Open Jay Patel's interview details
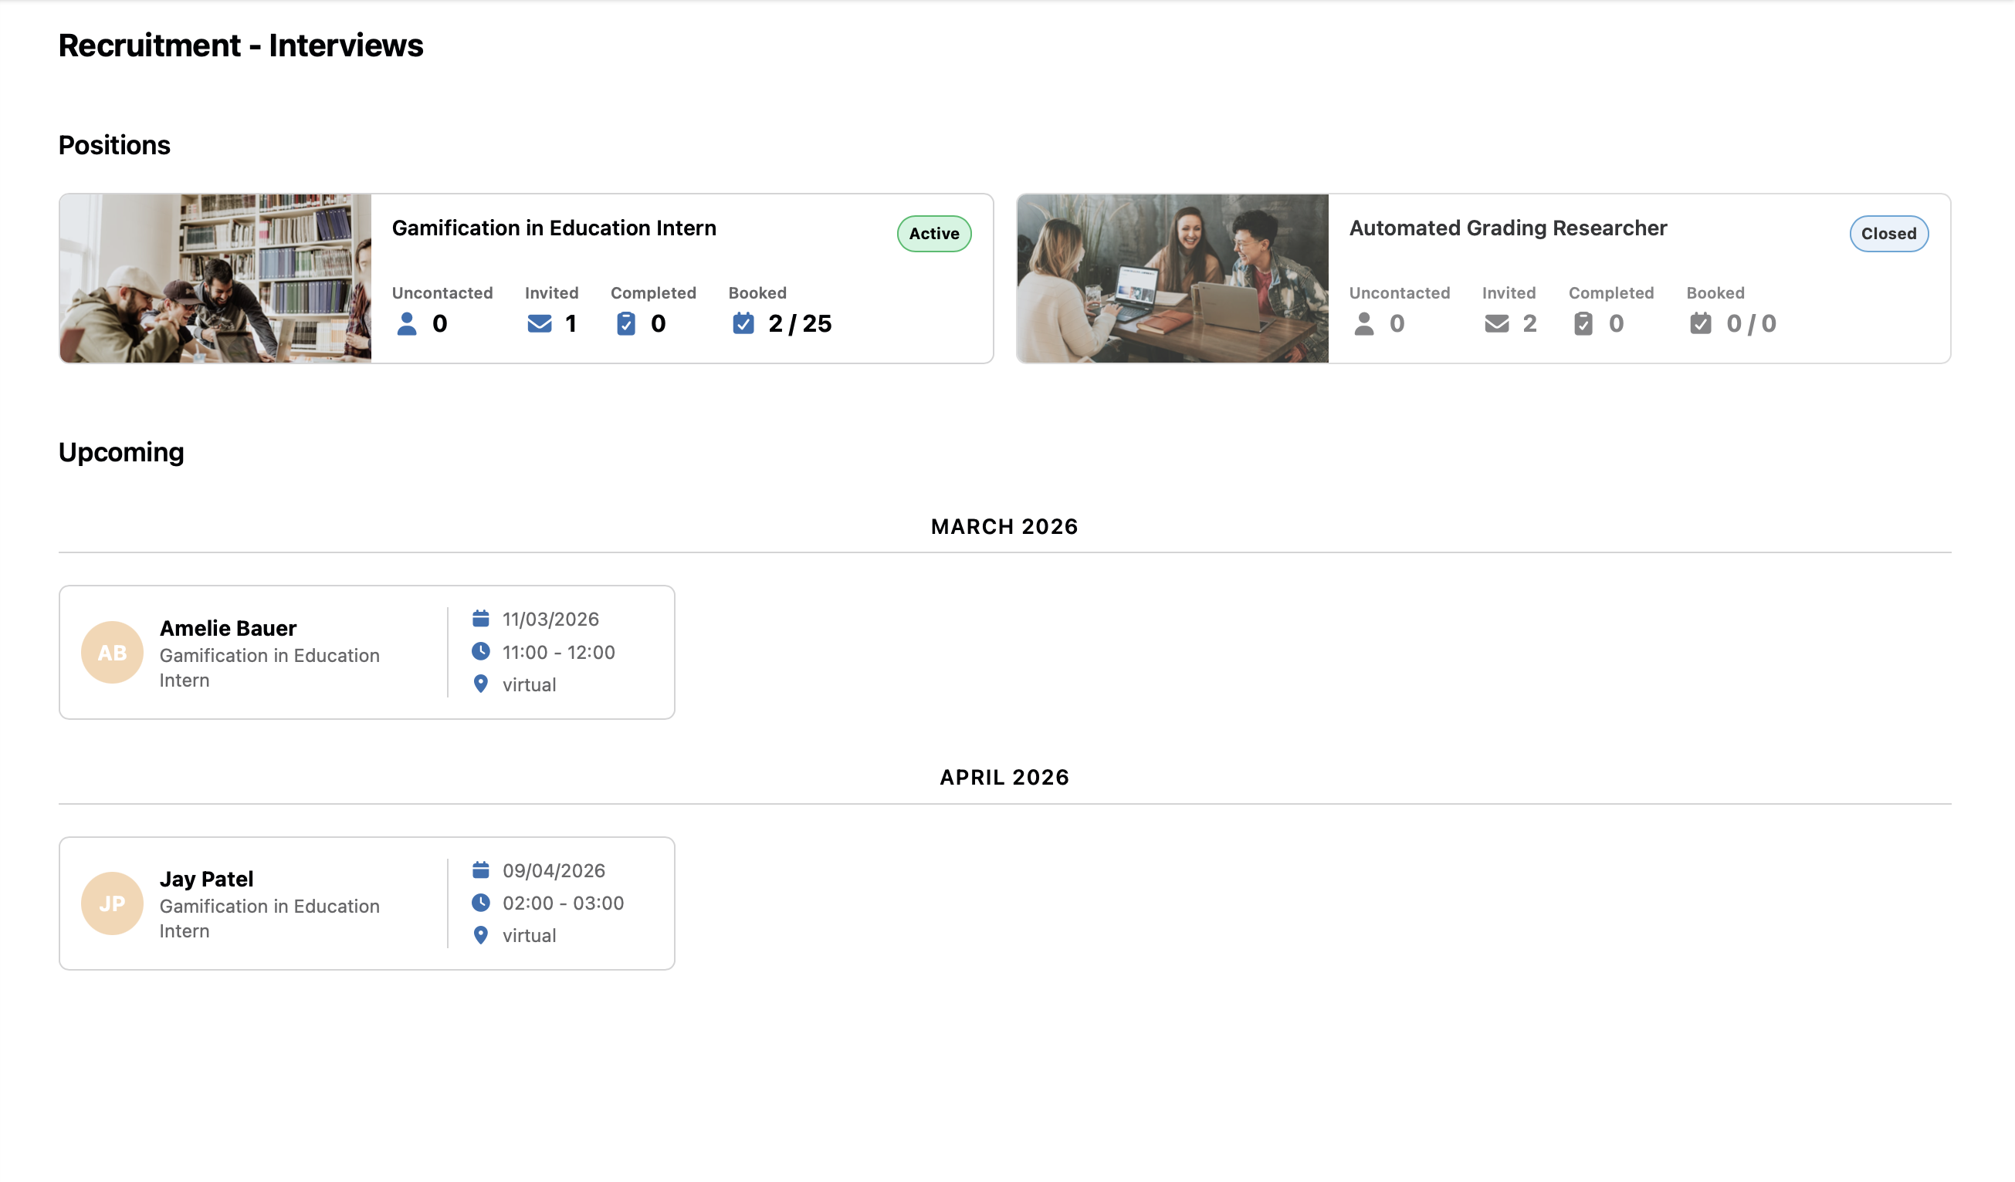Image resolution: width=2015 pixels, height=1182 pixels. [206, 878]
